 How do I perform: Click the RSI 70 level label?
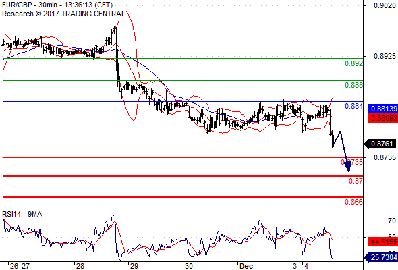coord(392,221)
